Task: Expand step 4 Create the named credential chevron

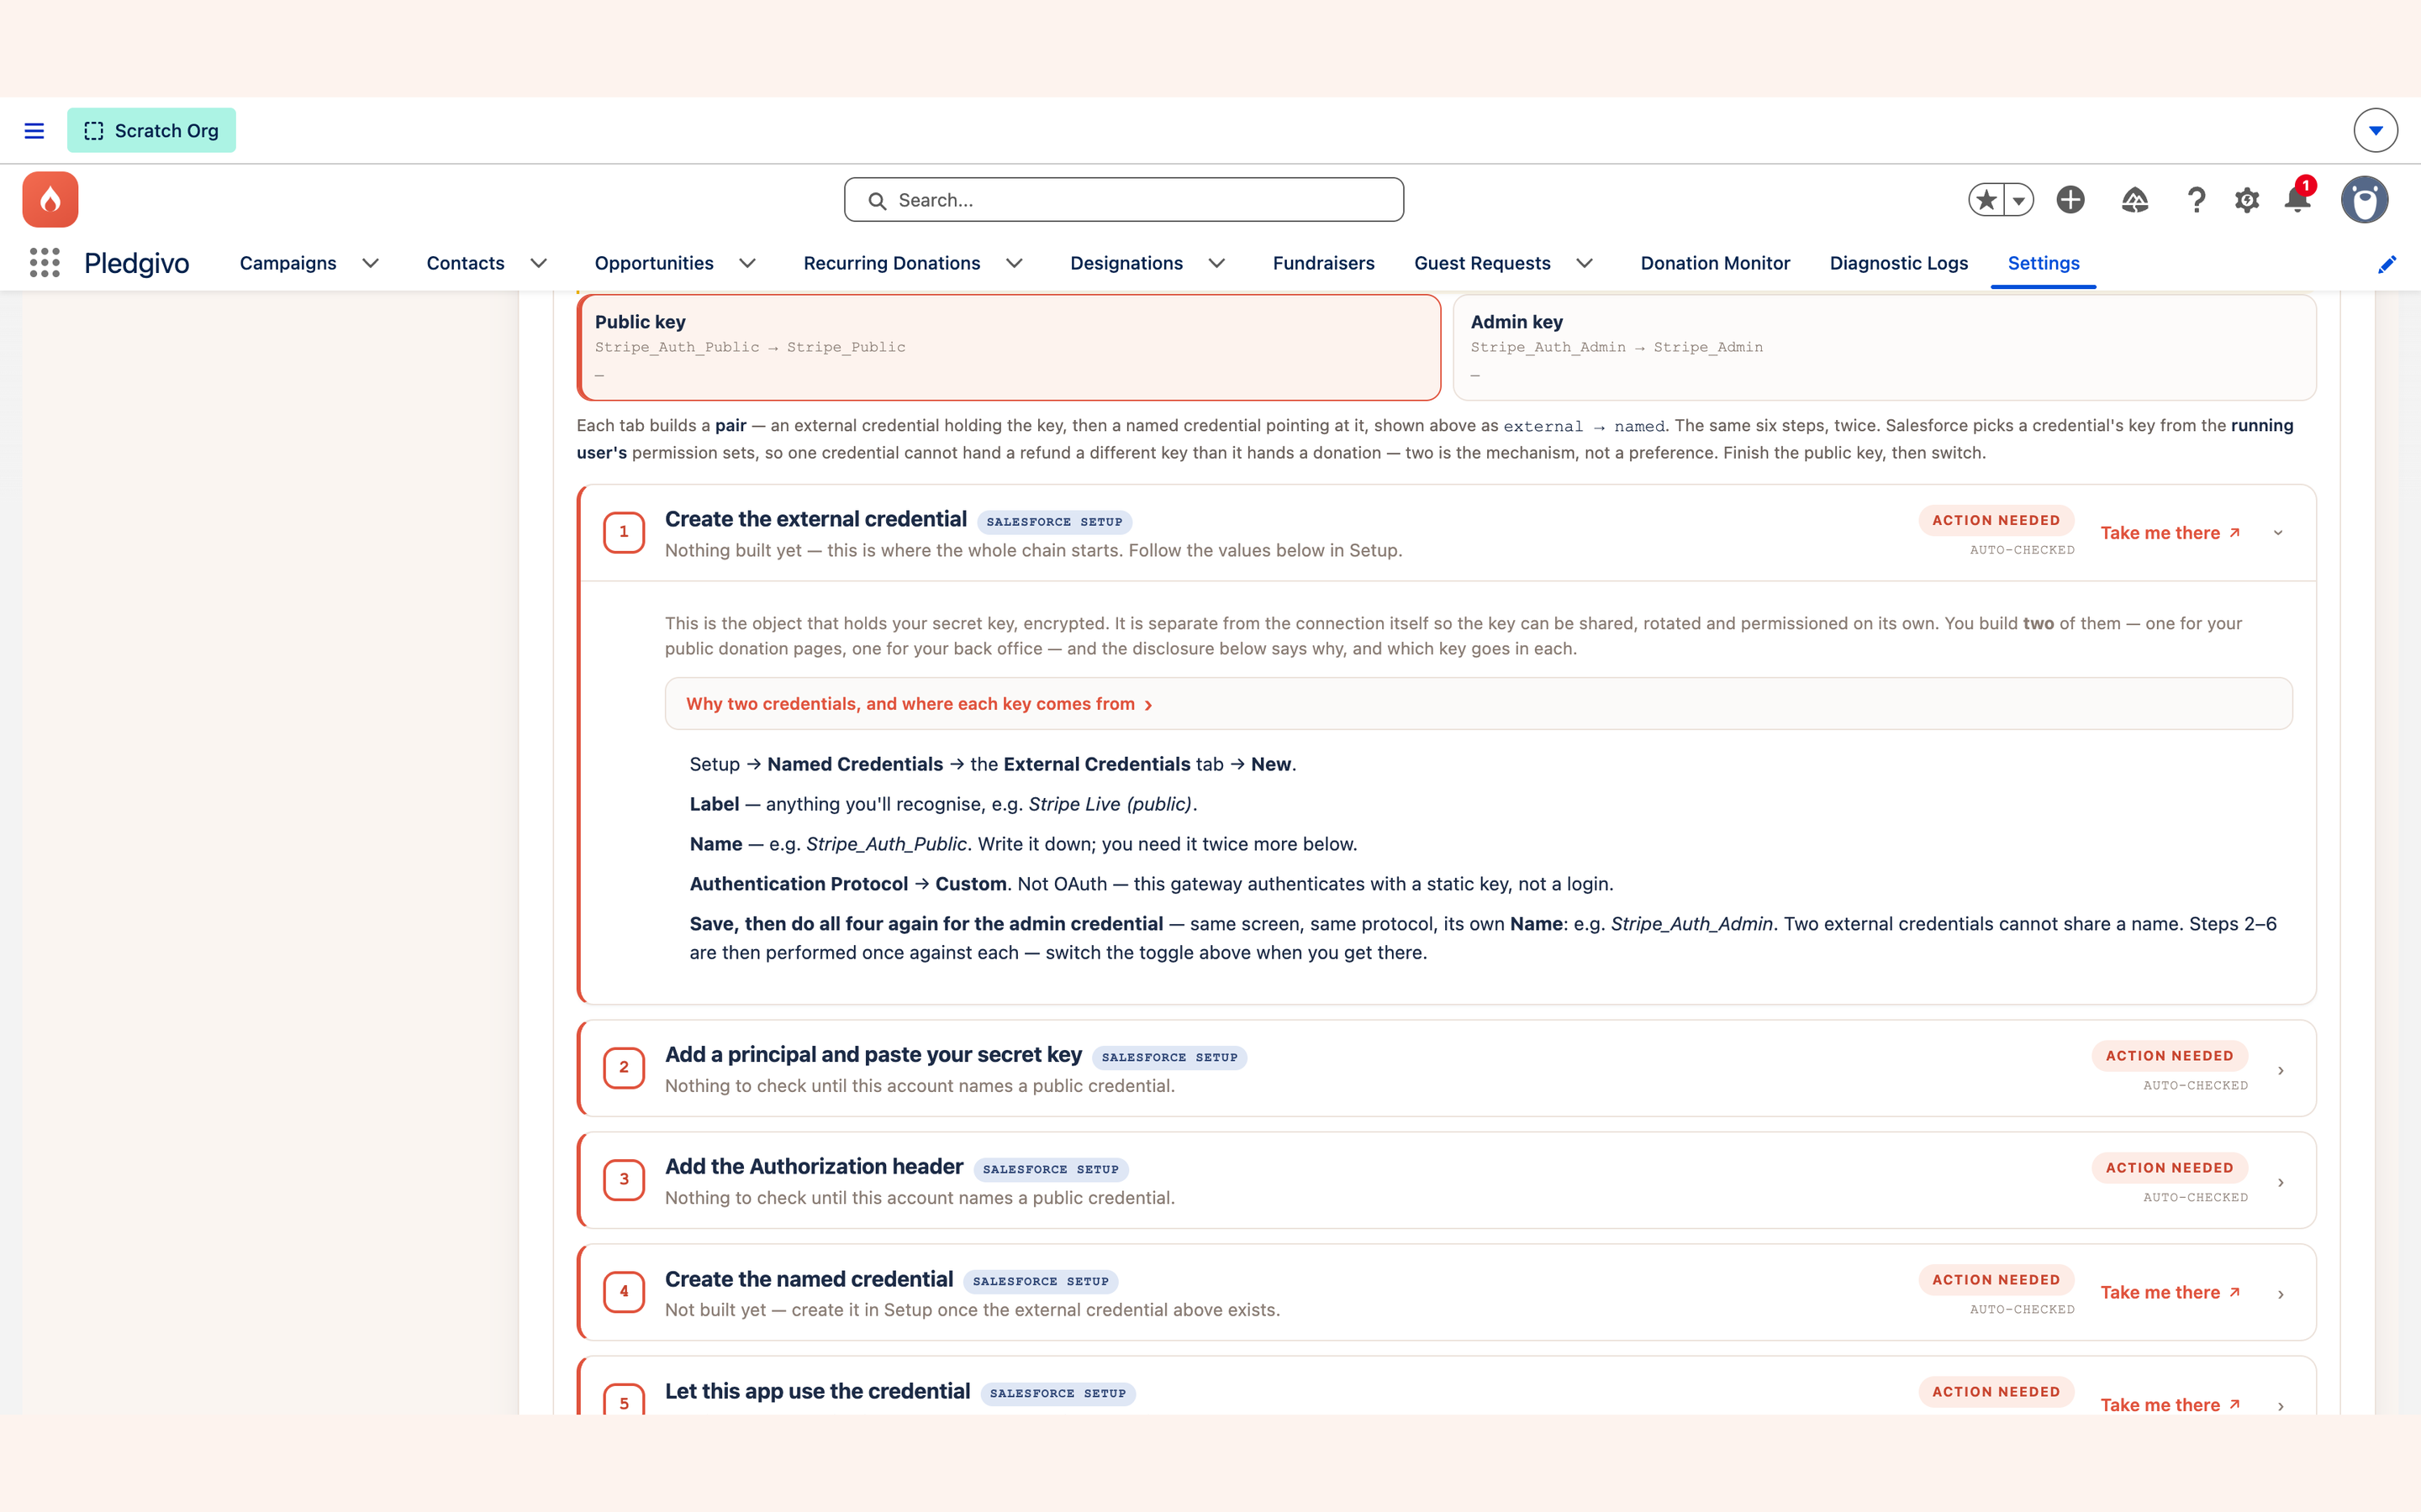Action: pyautogui.click(x=2281, y=1294)
